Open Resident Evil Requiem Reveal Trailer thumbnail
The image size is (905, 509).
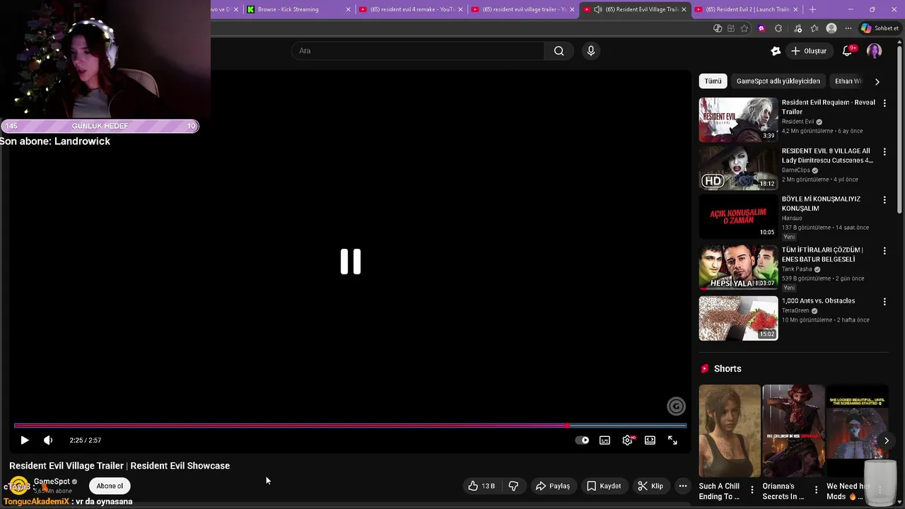738,119
